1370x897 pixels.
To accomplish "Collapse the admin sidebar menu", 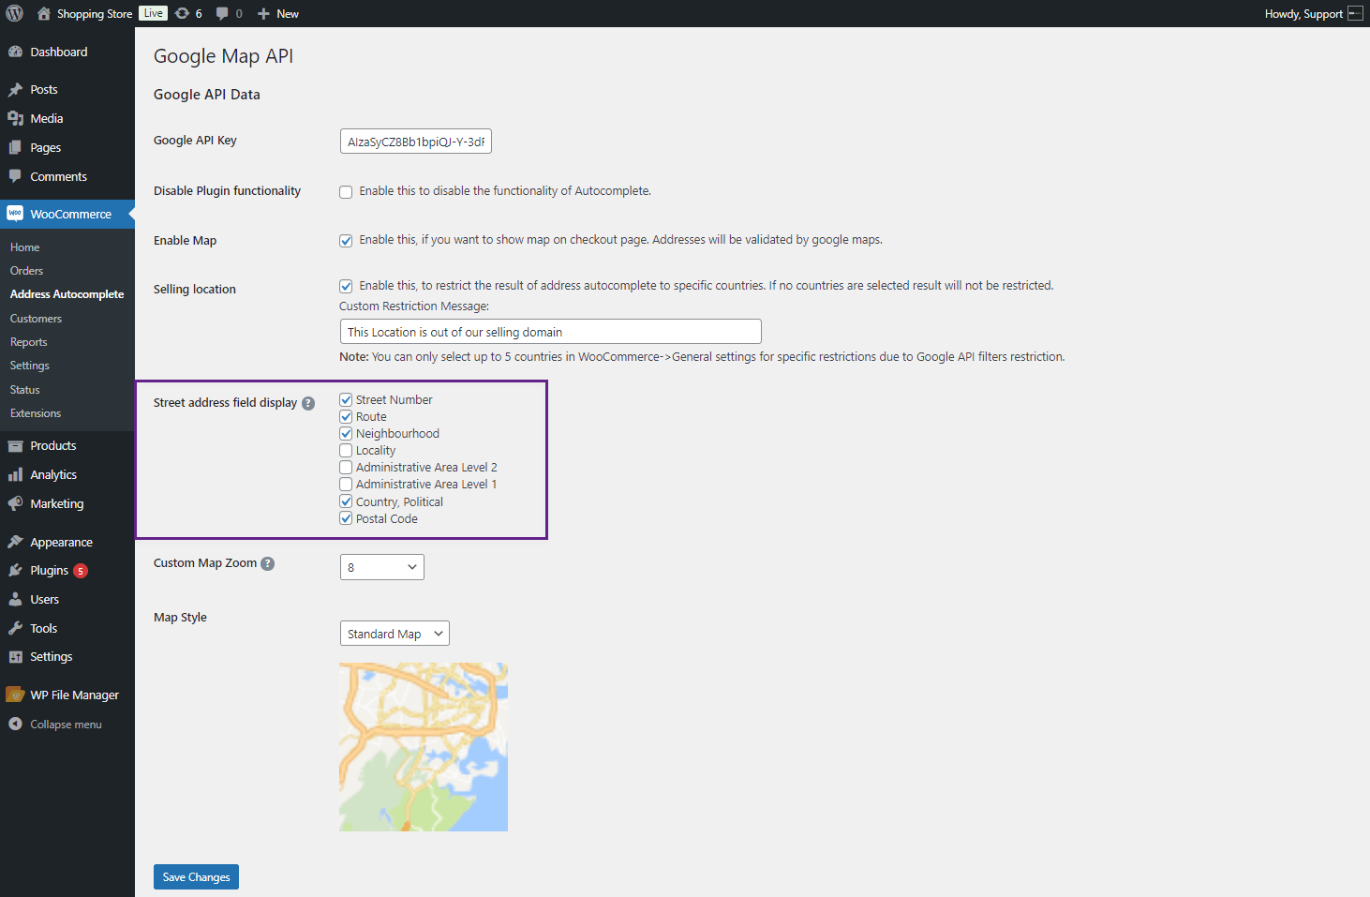I will pos(54,724).
